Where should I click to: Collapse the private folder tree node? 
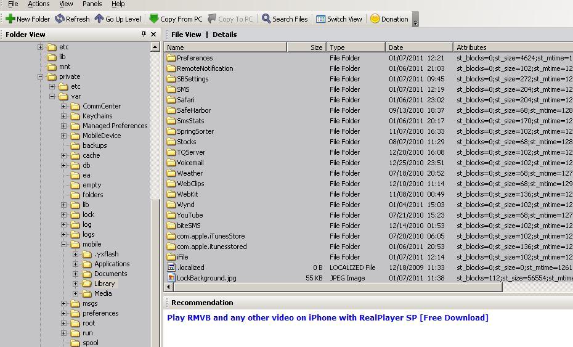[41, 76]
